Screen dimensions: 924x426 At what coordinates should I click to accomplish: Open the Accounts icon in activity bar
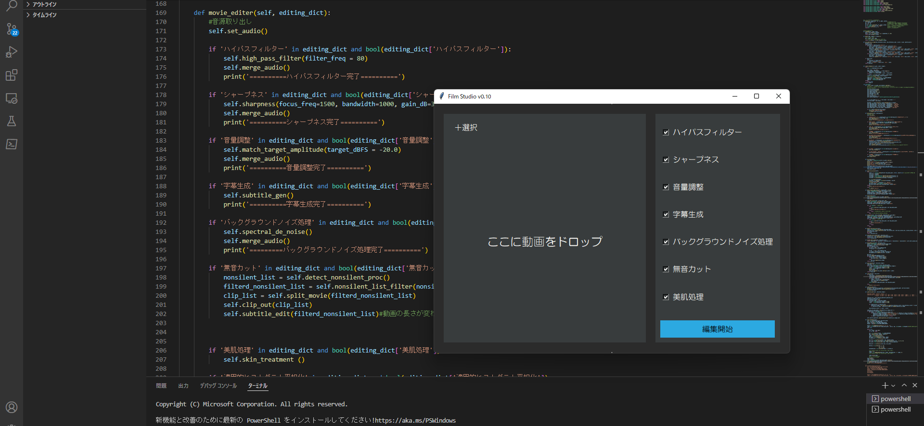12,407
